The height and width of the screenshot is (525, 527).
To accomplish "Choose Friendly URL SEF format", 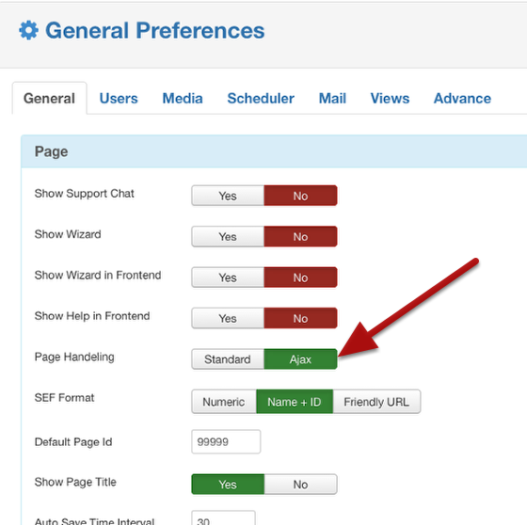I will [x=376, y=402].
